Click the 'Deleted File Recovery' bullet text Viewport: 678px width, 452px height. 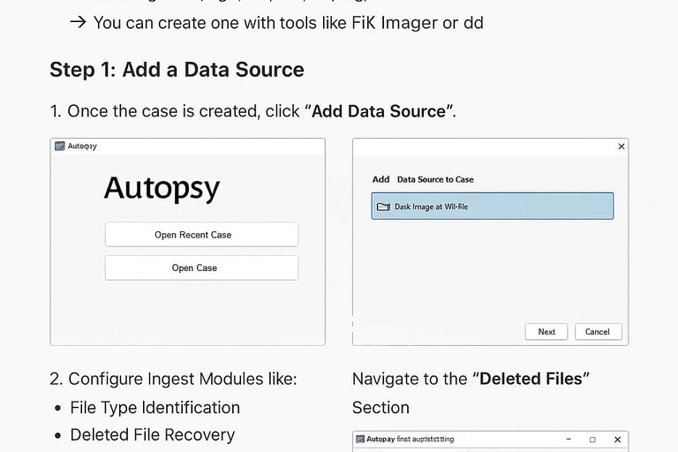(152, 434)
